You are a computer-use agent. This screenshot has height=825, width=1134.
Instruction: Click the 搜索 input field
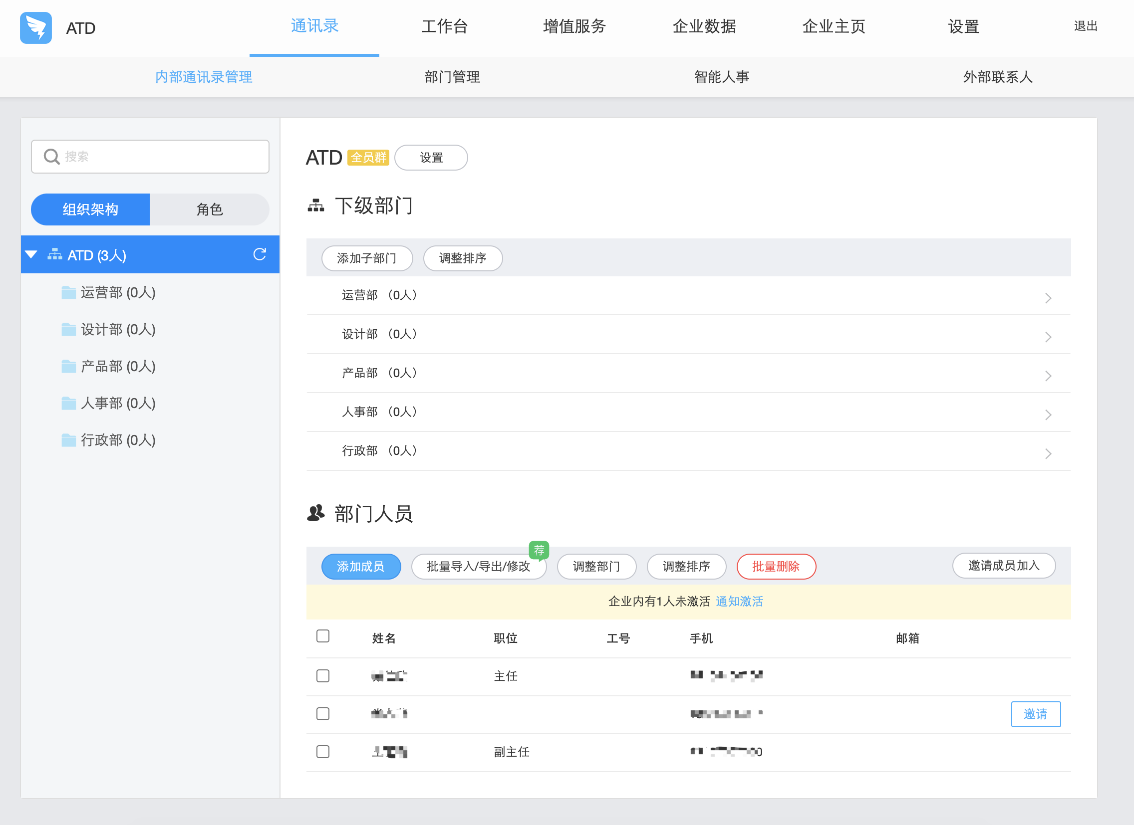coord(150,157)
